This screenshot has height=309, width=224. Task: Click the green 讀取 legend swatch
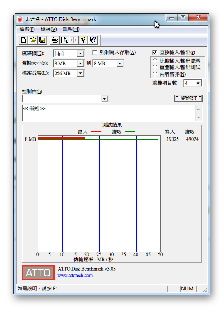130,132
